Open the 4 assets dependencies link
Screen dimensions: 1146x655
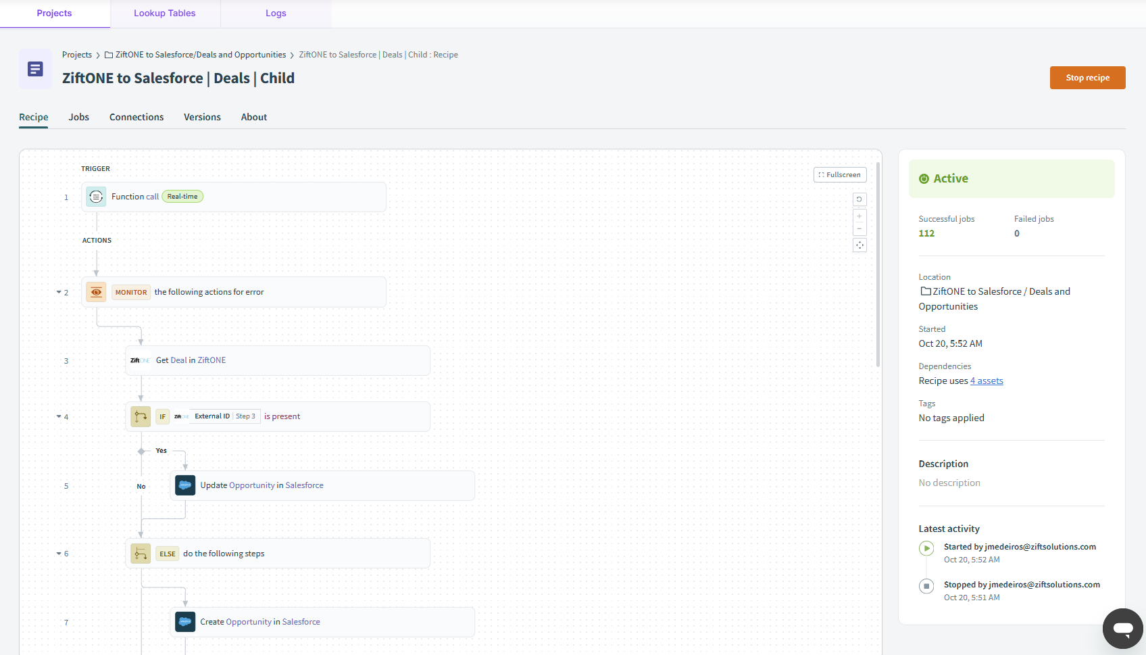[987, 381]
